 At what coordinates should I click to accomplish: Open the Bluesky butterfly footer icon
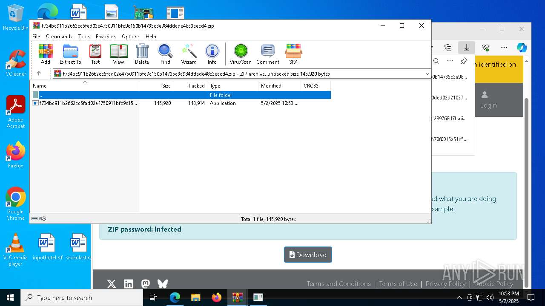pyautogui.click(x=163, y=283)
